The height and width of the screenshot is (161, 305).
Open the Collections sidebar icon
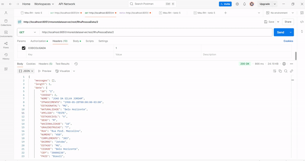6,23
